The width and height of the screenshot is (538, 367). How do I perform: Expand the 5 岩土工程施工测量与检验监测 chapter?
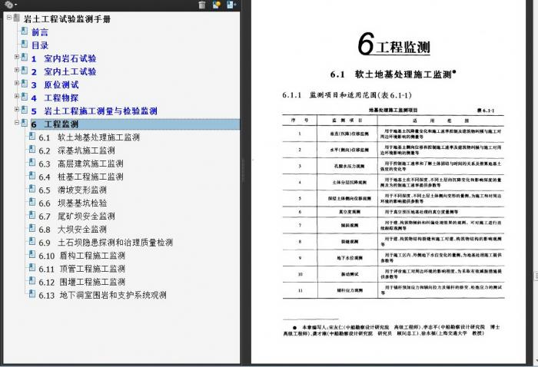tap(17, 111)
